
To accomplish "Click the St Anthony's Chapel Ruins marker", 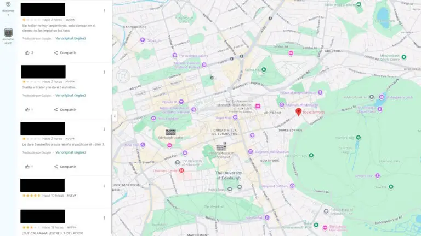I will [380, 109].
